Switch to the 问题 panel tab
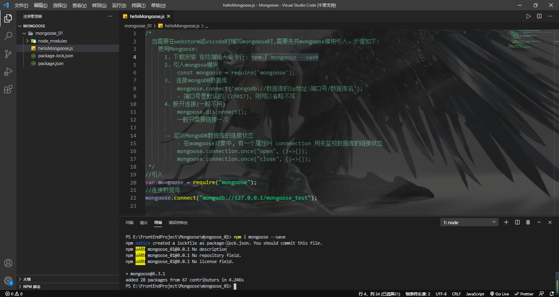559x297 pixels. pyautogui.click(x=129, y=223)
